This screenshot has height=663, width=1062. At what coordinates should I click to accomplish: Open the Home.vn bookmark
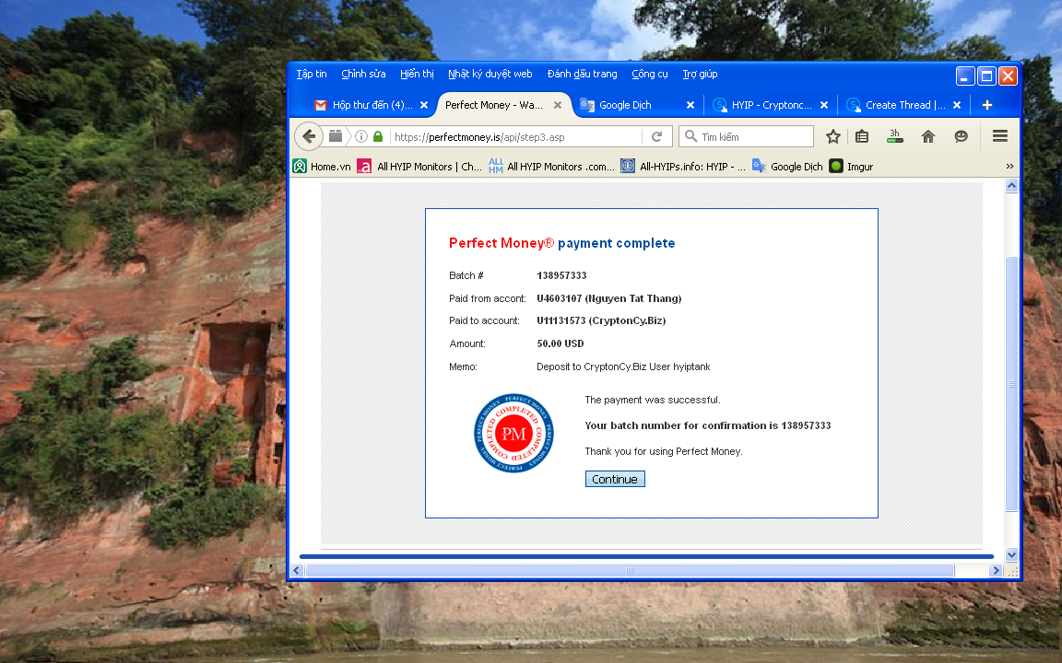coord(322,167)
